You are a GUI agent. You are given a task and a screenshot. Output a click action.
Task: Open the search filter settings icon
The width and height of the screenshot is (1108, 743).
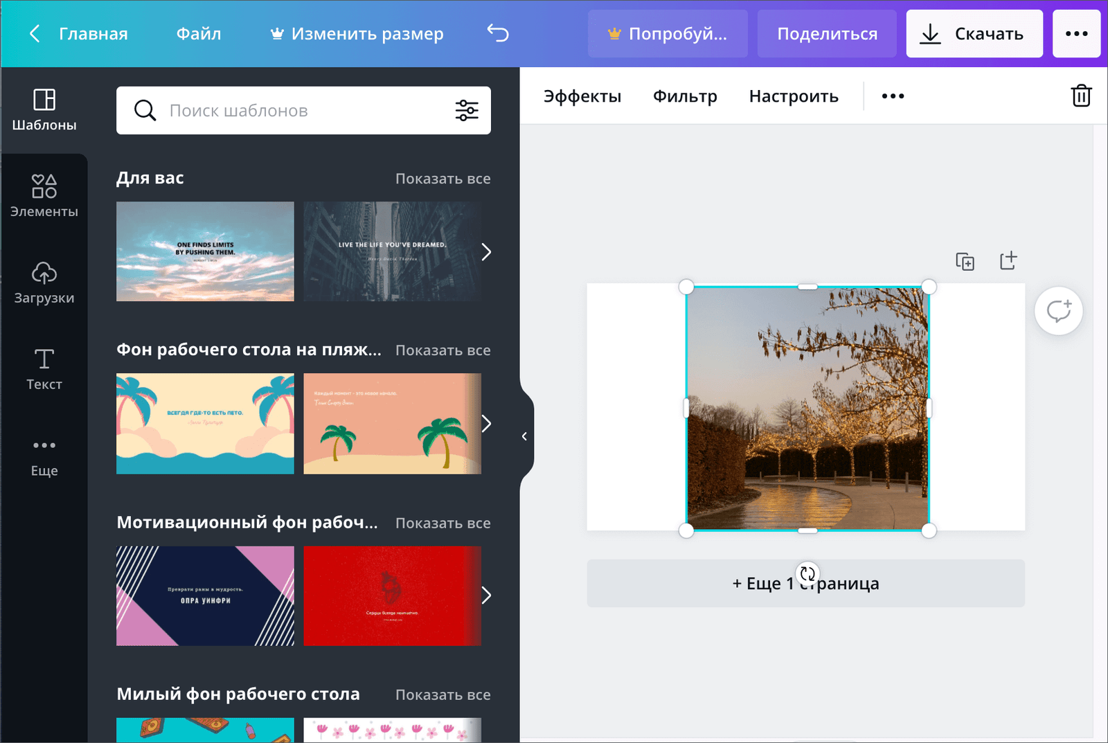466,110
